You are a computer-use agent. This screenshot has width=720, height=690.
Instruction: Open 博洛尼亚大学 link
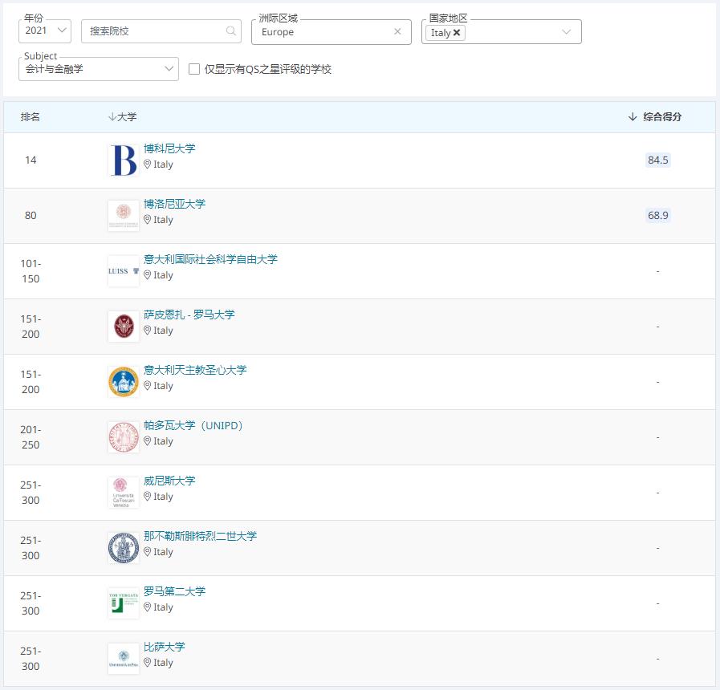[174, 204]
